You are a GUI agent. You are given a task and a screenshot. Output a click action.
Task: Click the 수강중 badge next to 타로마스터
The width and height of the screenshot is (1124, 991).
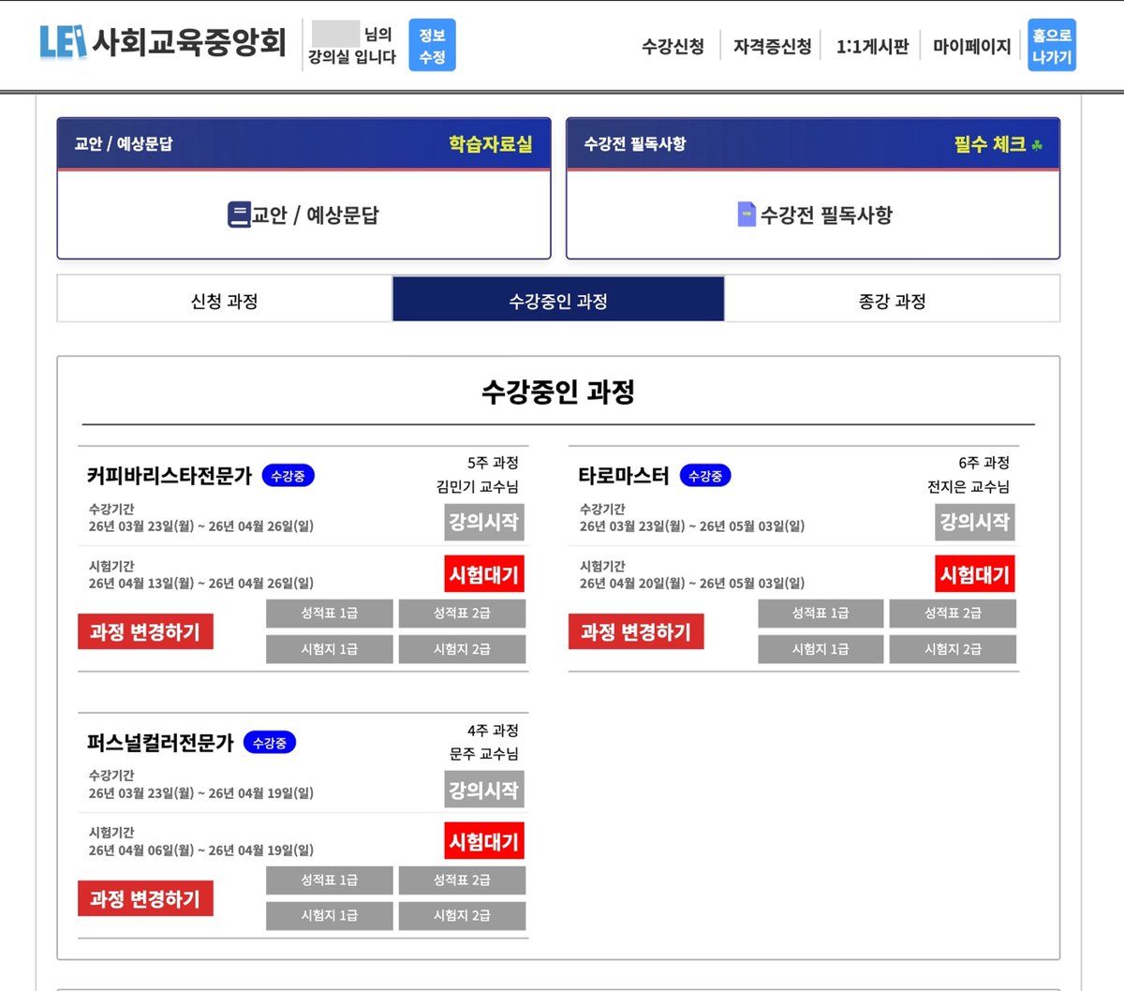705,476
